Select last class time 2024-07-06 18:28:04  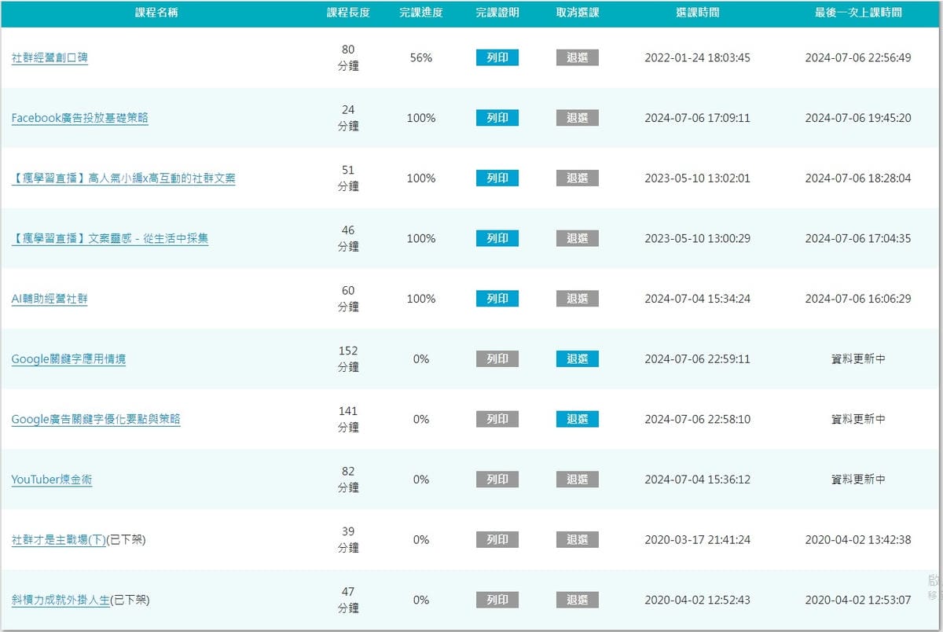pos(858,178)
